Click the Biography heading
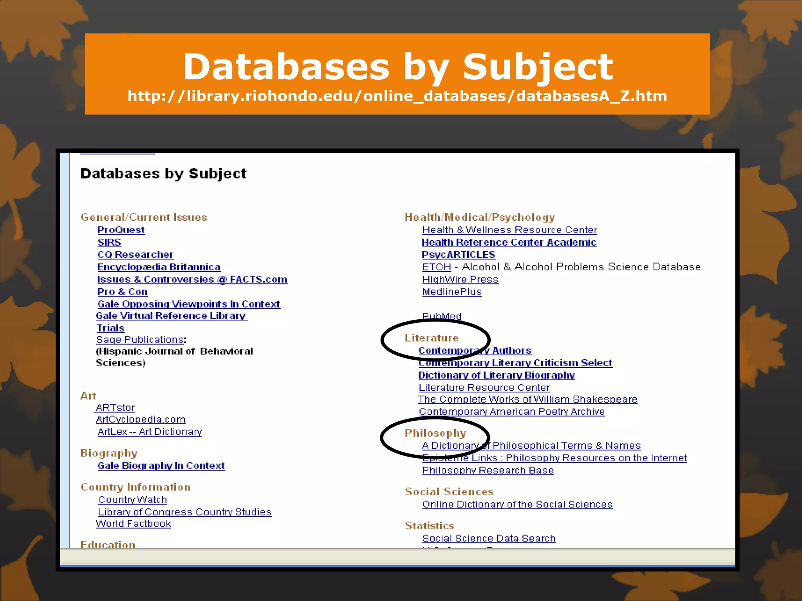The image size is (802, 601). (x=109, y=453)
